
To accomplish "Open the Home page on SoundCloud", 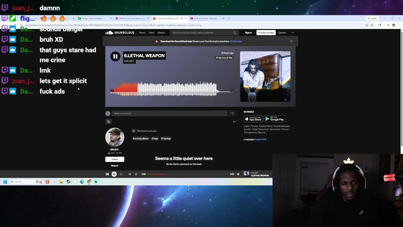I will click(142, 32).
